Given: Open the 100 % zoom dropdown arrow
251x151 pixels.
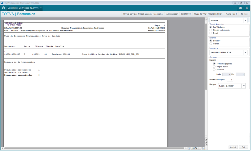Looking at the screenshot, I should [x=200, y=148].
